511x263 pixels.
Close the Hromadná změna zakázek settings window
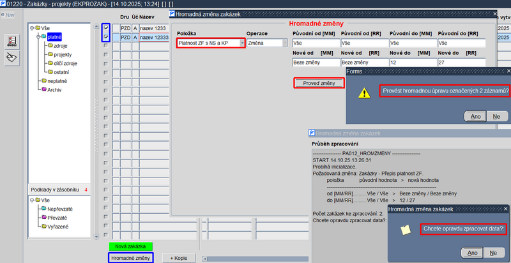[495, 13]
